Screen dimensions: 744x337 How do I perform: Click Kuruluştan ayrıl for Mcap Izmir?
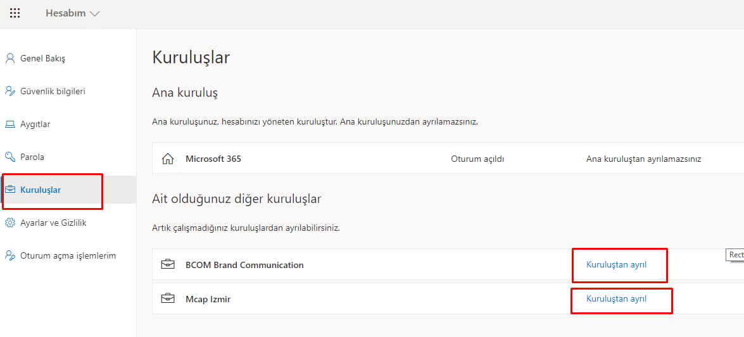pos(616,299)
